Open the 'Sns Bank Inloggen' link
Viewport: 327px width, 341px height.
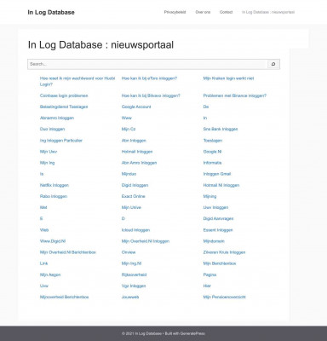[x=221, y=129]
